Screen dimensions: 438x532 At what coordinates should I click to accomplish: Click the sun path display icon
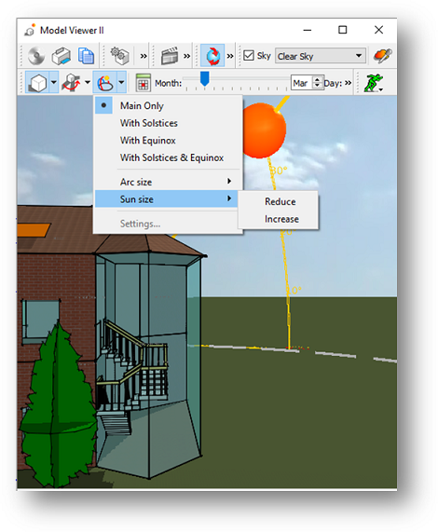click(105, 82)
